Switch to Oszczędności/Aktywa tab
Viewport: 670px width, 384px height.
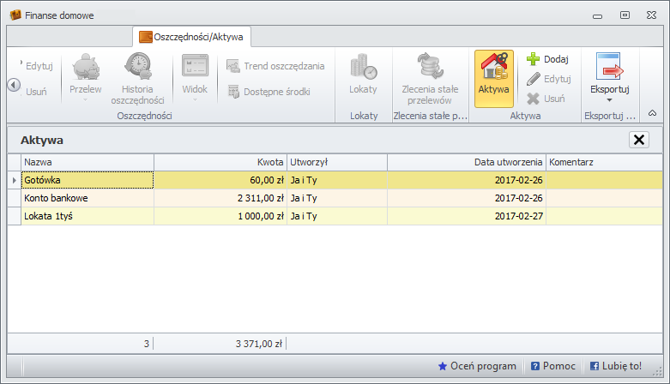click(x=192, y=37)
